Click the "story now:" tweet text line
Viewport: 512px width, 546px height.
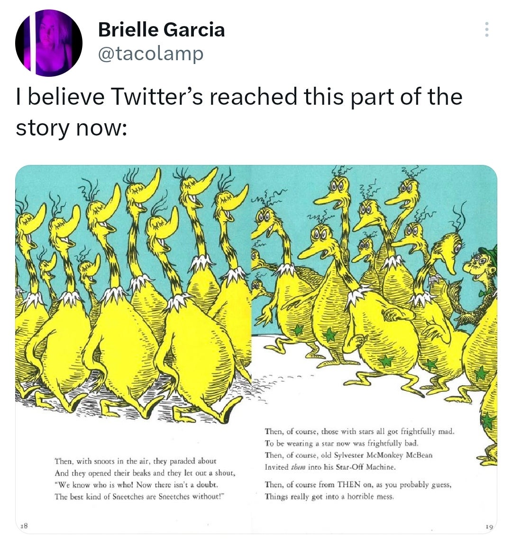72,128
